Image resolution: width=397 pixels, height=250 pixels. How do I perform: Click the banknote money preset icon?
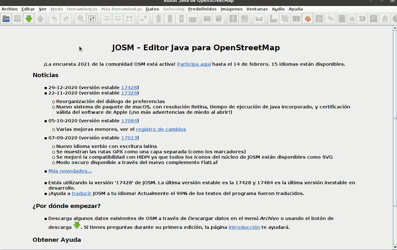click(x=296, y=19)
